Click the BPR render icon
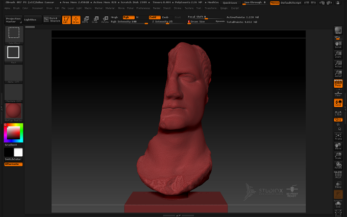Image resolution: width=347 pixels, height=217 pixels. (338, 31)
